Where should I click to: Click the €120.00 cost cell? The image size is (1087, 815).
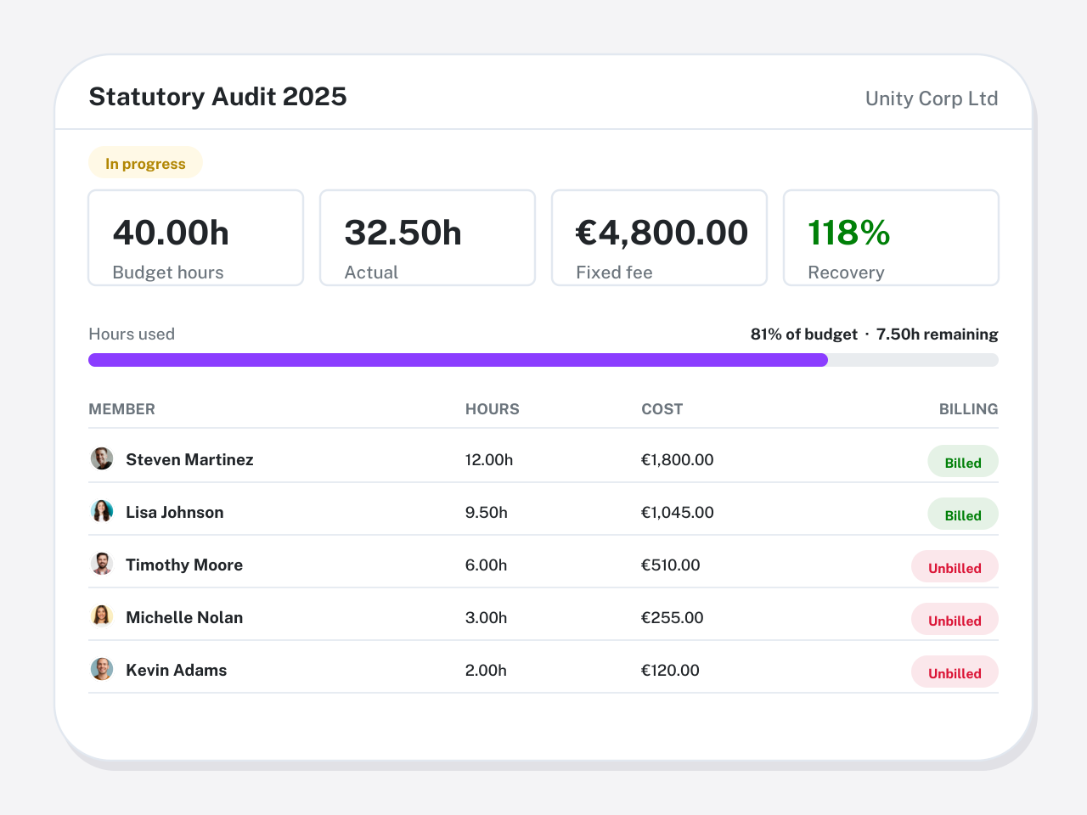tap(671, 670)
